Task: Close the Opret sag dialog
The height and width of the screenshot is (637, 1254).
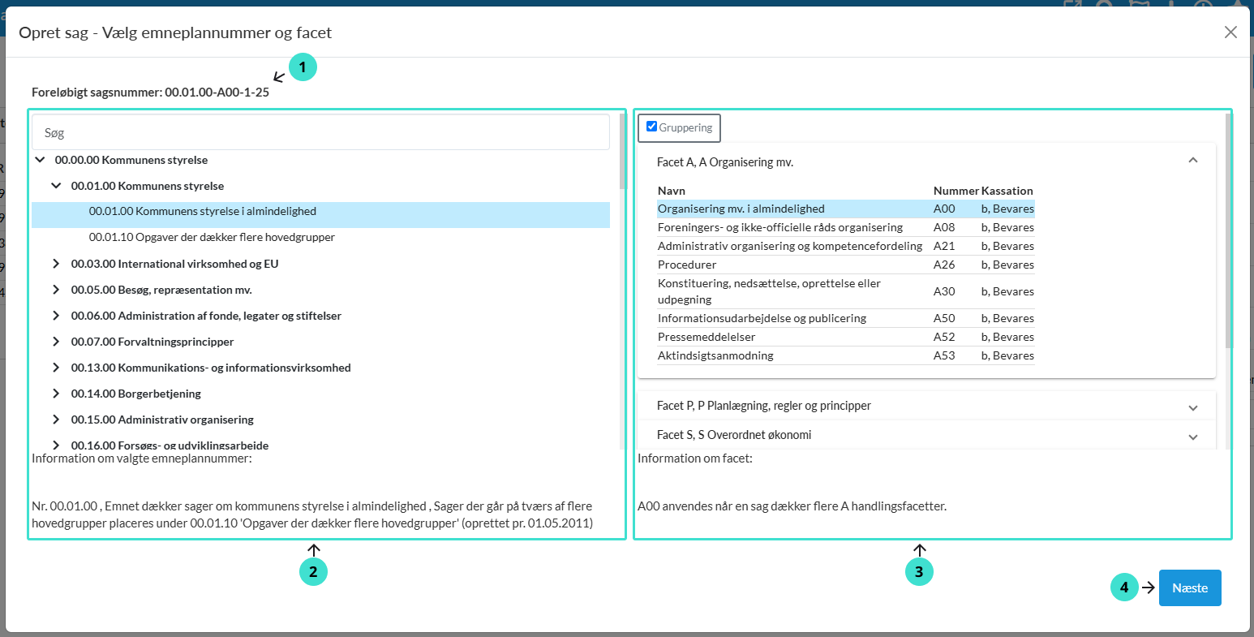Action: click(x=1230, y=32)
